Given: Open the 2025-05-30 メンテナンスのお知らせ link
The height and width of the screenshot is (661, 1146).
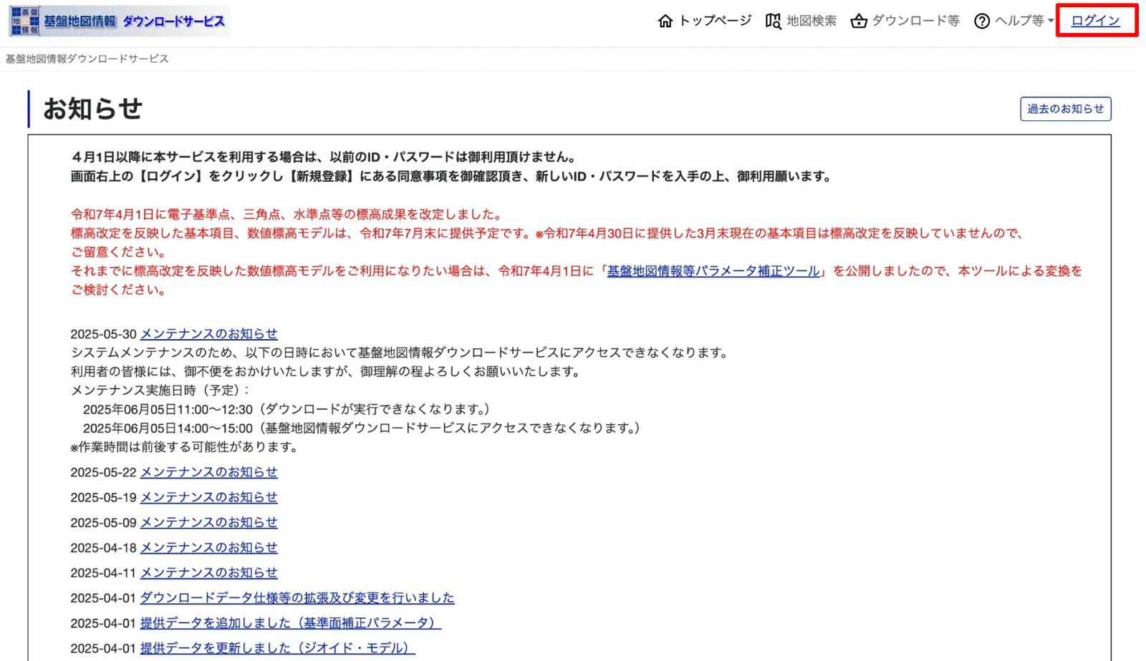Looking at the screenshot, I should [208, 334].
